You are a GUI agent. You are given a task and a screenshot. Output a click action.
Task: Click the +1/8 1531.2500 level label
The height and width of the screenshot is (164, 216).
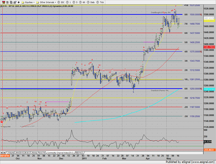click(192, 5)
